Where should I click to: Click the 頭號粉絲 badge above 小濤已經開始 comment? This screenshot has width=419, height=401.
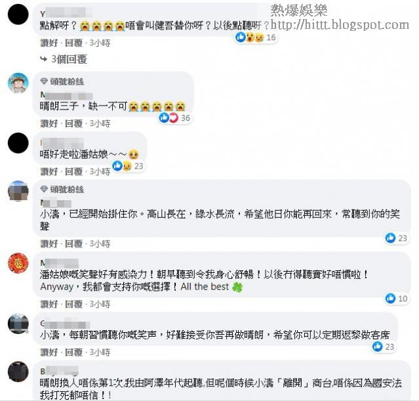click(x=62, y=190)
